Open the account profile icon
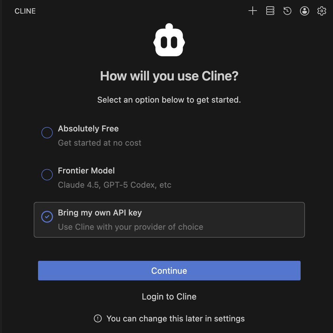 tap(305, 11)
